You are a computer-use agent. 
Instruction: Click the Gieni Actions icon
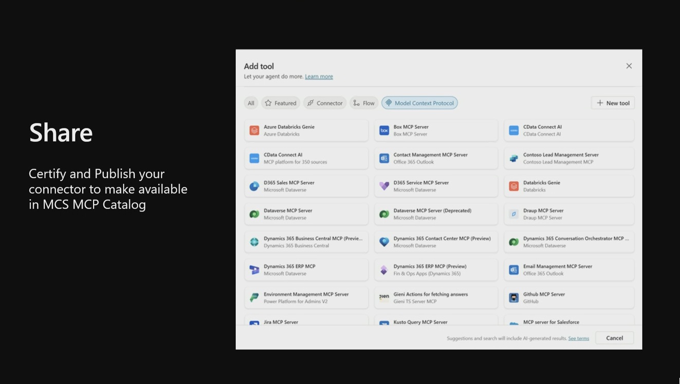(384, 298)
